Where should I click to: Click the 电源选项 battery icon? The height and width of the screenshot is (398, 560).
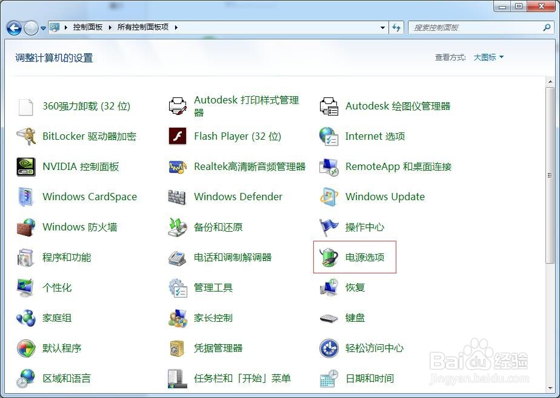328,257
